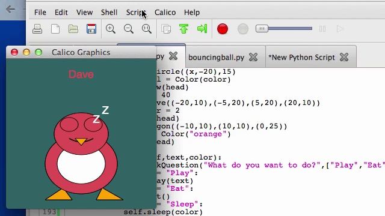
Task: Close the partially hidden .py tab
Action: tap(173, 56)
